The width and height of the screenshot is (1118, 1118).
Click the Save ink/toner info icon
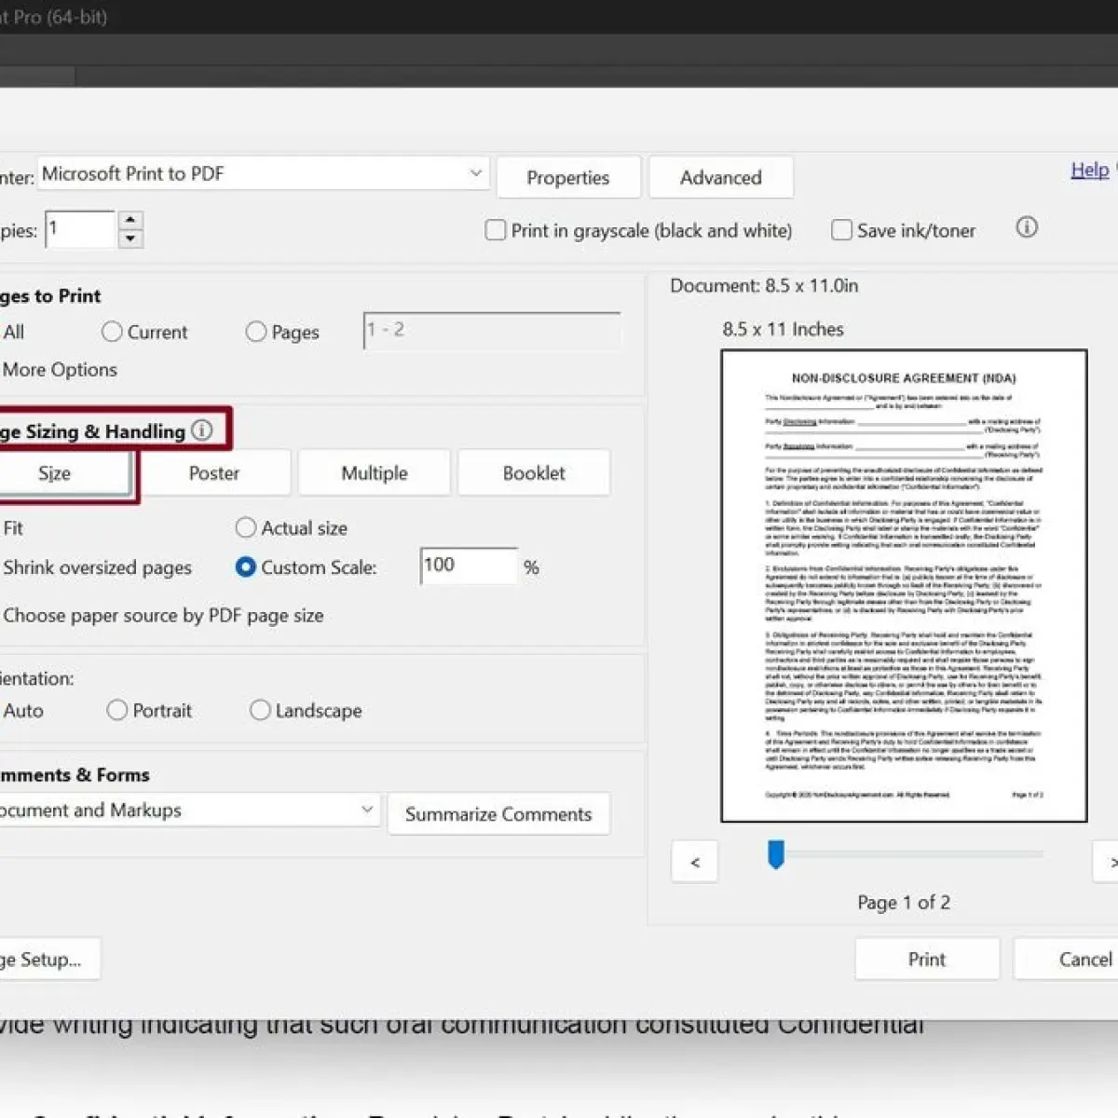pos(1027,227)
